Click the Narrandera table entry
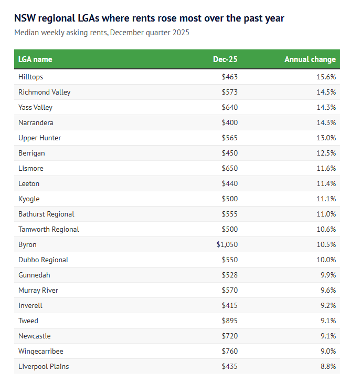 point(36,122)
